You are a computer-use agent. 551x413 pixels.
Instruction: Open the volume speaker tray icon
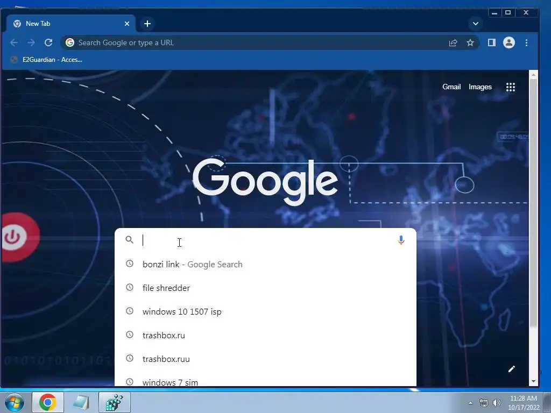click(x=496, y=403)
